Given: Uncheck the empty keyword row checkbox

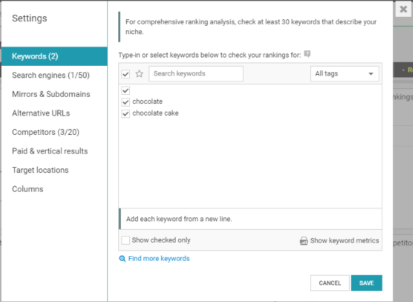Looking at the screenshot, I should pyautogui.click(x=125, y=91).
